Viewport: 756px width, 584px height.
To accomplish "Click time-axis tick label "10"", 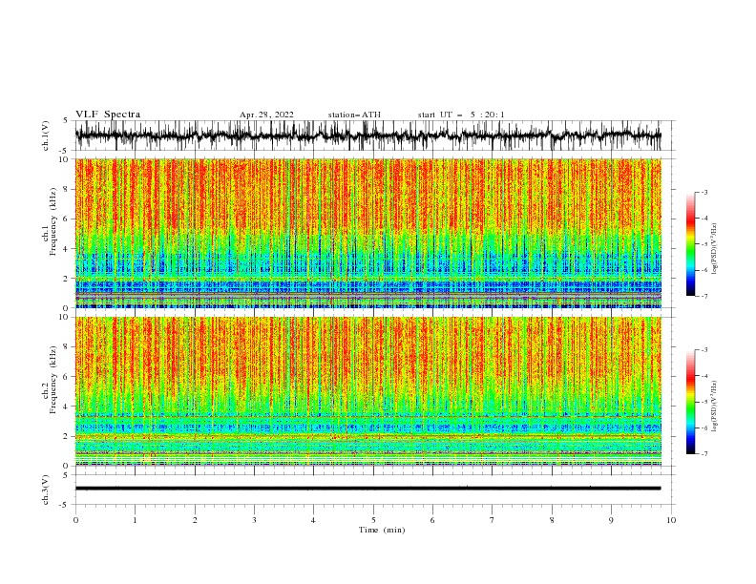I will pos(671,520).
